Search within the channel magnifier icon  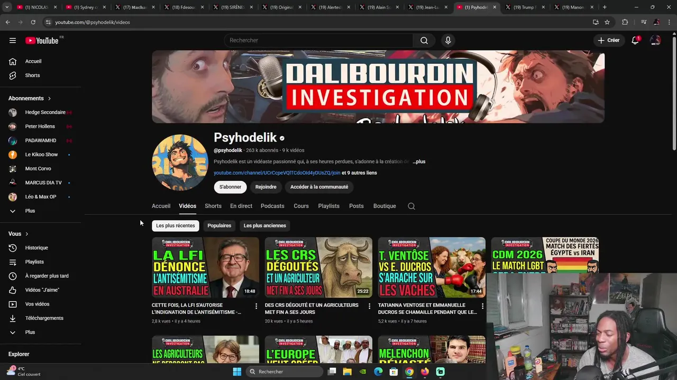[411, 206]
